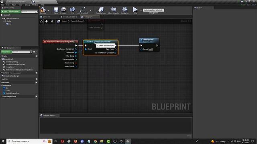The width and height of the screenshot is (257, 144).
Task: Toggle Hide Unrelated nodes icon
Action: (82, 10)
